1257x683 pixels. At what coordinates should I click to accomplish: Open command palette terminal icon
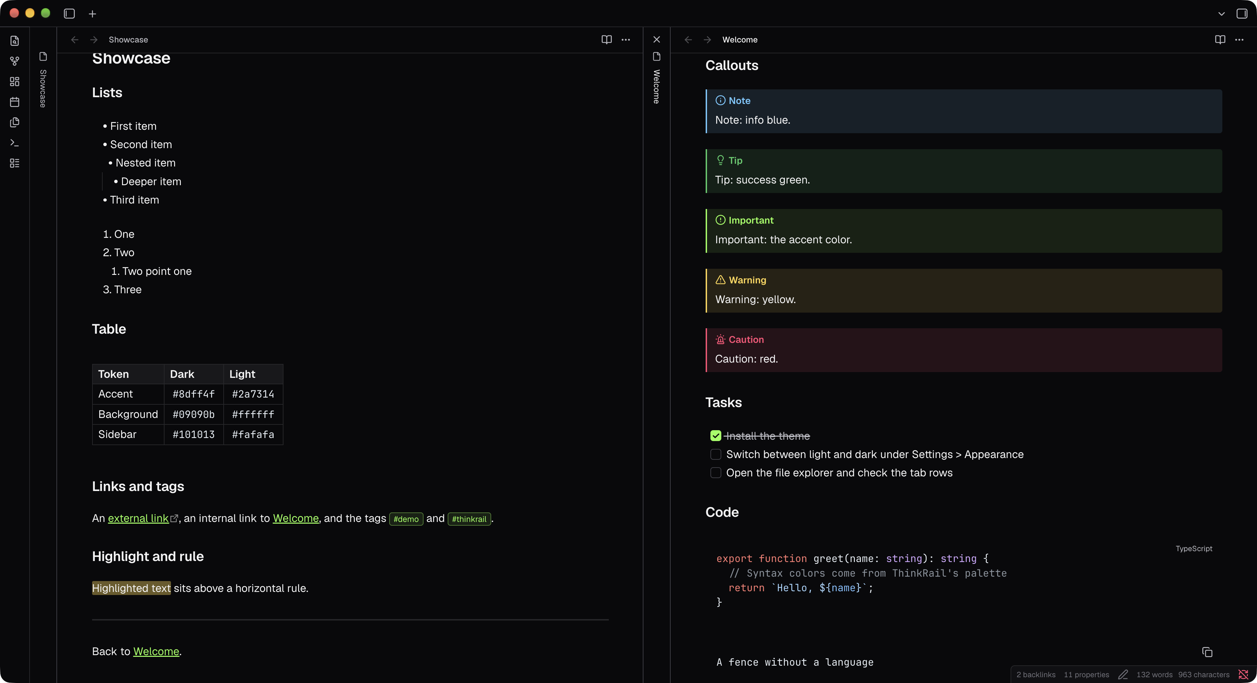pos(15,142)
